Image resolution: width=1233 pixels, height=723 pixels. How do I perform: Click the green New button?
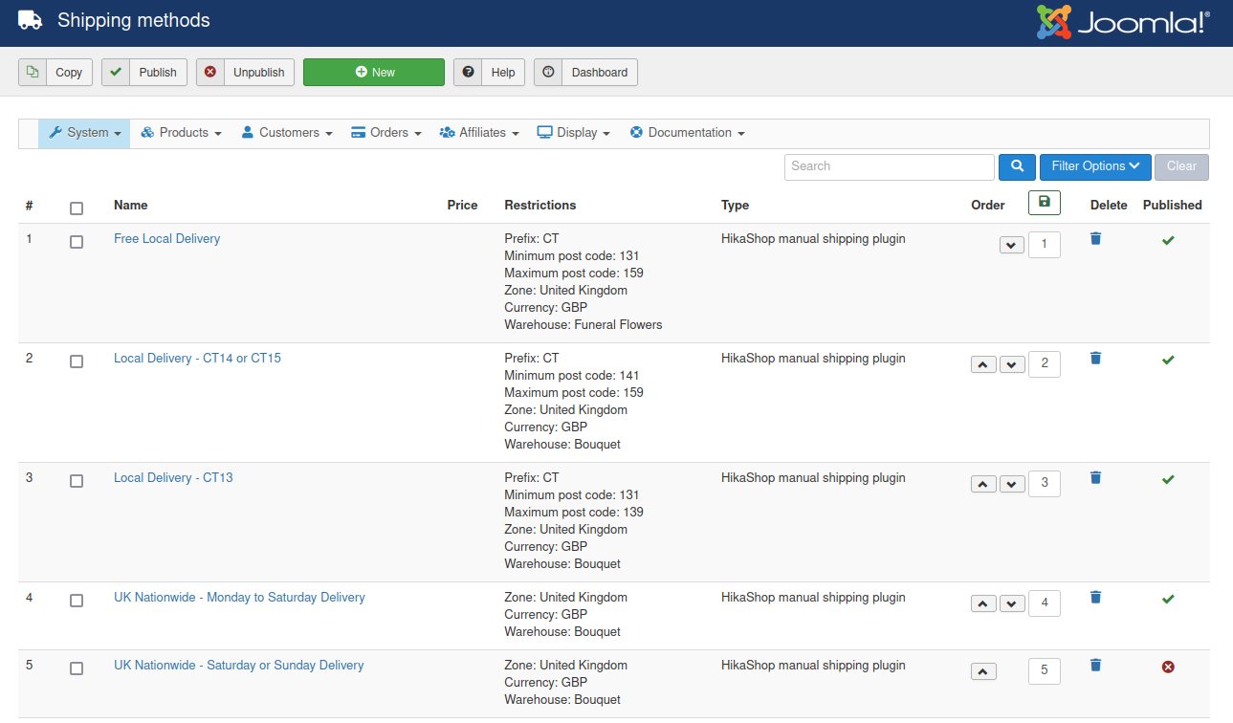coord(373,73)
